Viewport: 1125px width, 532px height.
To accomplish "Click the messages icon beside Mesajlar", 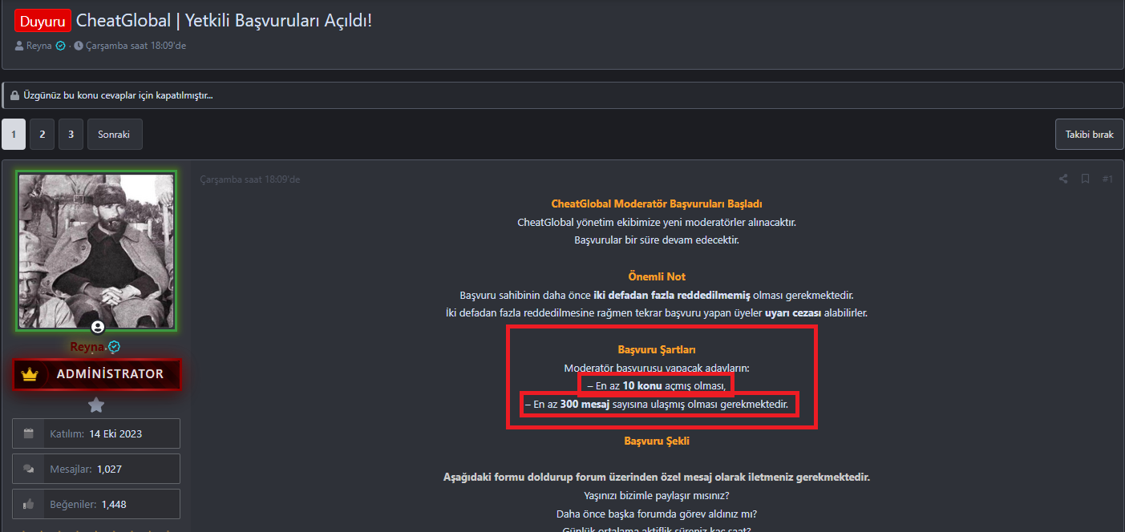I will point(29,469).
